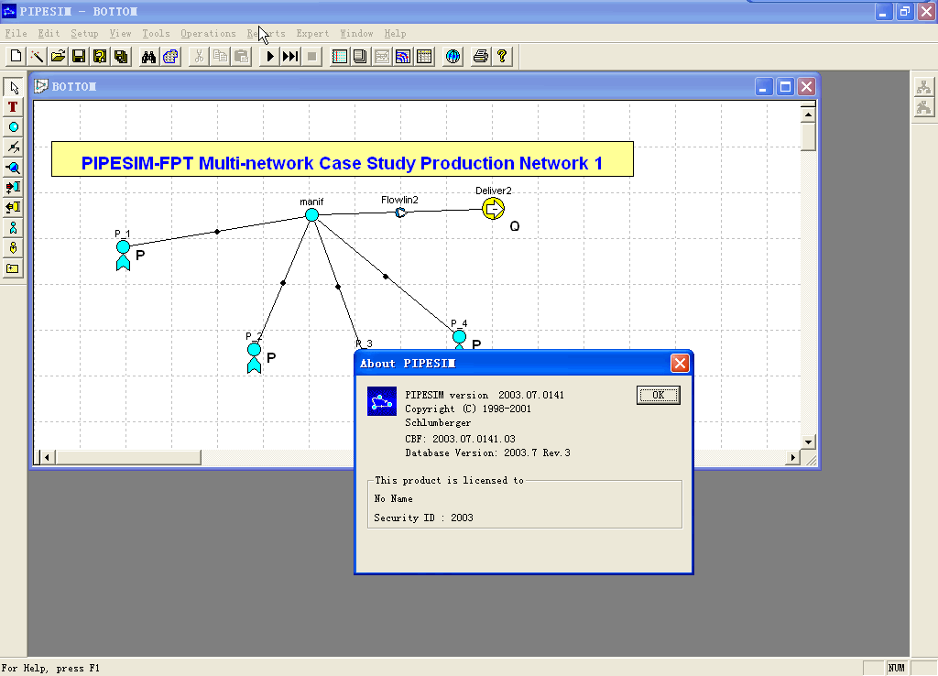Click the blue grid data icon
This screenshot has width=938, height=676.
pos(170,57)
